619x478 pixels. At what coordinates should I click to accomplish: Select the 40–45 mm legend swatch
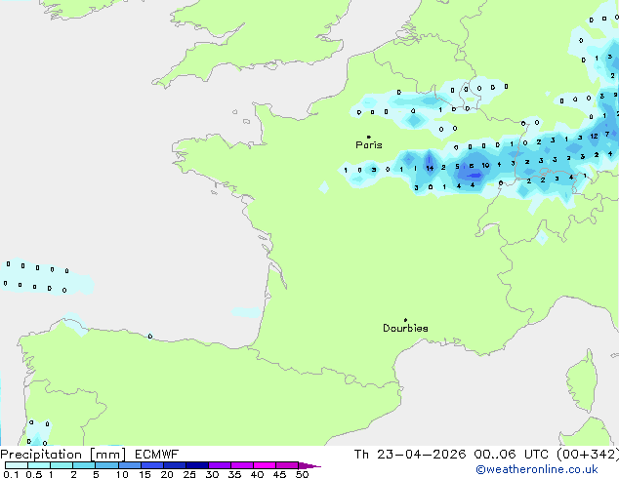coord(265,465)
